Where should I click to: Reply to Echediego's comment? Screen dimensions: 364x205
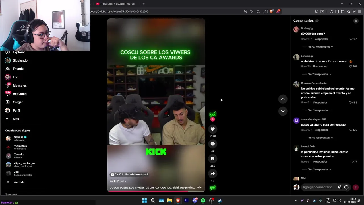point(320,66)
